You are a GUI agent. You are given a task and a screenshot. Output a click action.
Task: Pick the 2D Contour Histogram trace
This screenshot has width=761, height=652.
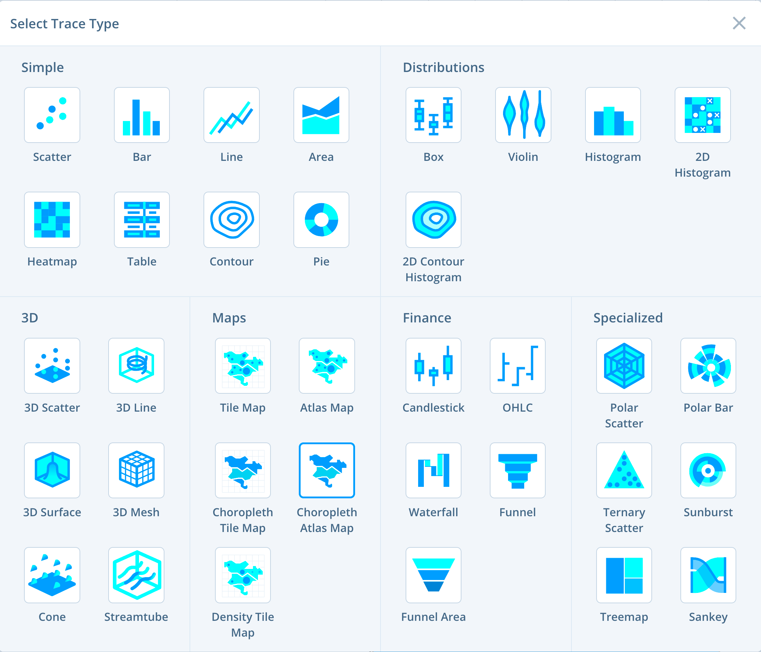point(434,220)
